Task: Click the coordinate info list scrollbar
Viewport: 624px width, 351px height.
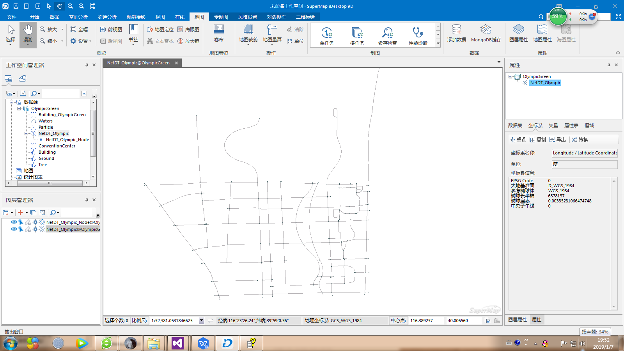Action: 614,243
